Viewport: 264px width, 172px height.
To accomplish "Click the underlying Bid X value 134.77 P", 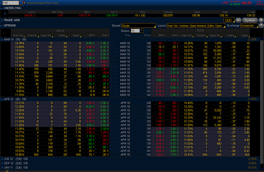I will tap(84, 16).
